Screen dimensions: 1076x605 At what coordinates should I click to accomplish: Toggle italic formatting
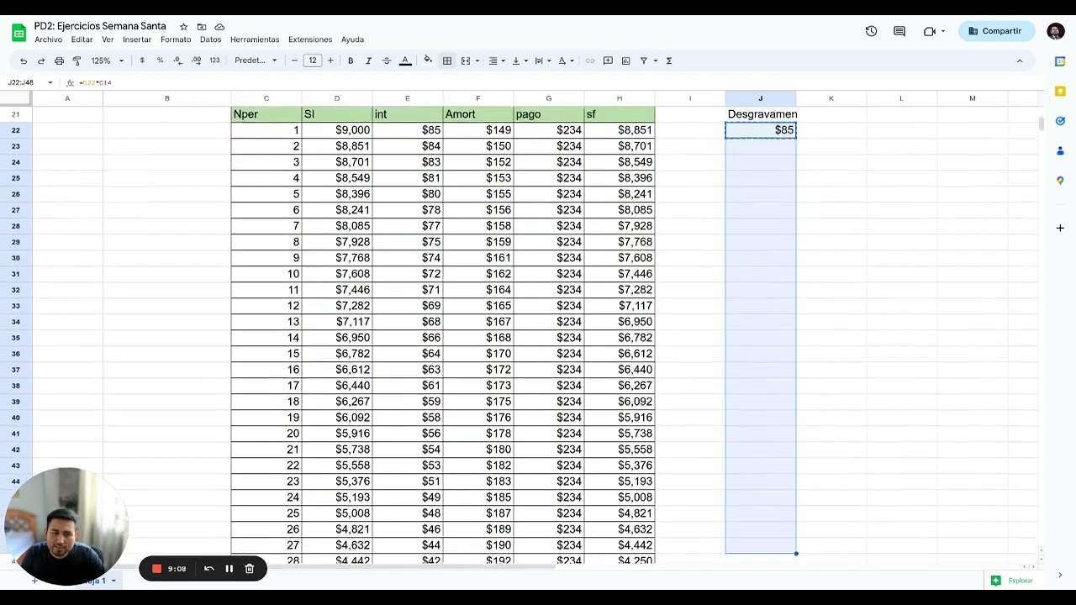tap(368, 60)
